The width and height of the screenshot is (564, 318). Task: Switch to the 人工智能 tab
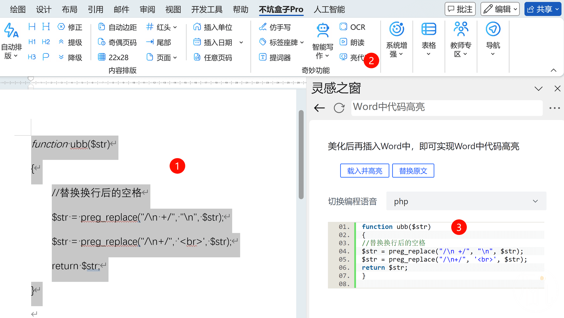329,9
